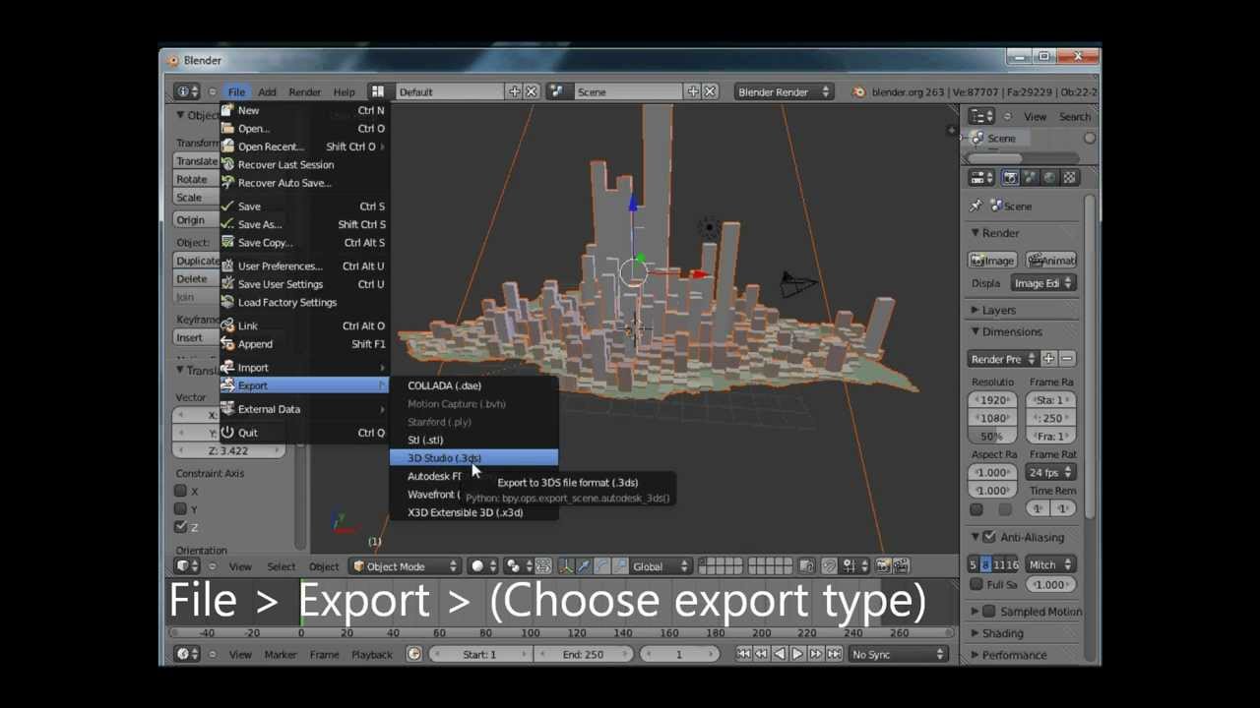Screen dimensions: 1260x708
Task: Open the No Sync dropdown
Action: click(898, 654)
